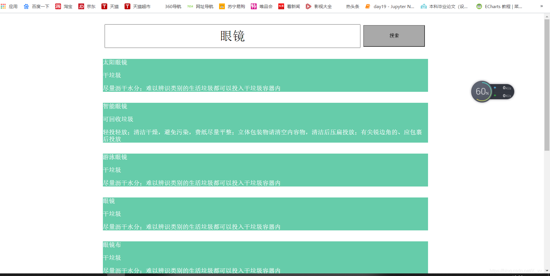The height and width of the screenshot is (276, 550).
Task: Open the 热头条 bookmark
Action: pos(353,6)
